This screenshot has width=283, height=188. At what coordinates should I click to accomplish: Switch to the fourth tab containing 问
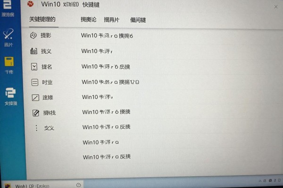point(138,20)
